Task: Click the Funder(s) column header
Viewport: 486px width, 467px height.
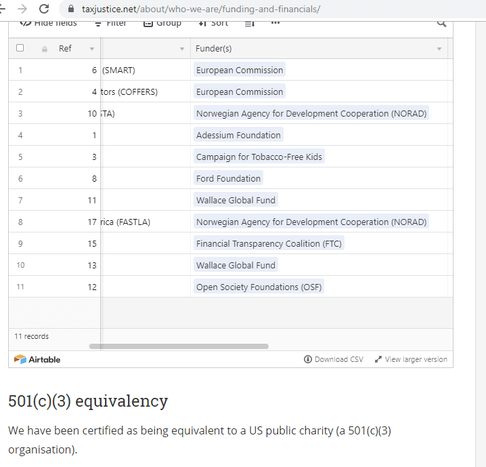Action: [x=319, y=48]
